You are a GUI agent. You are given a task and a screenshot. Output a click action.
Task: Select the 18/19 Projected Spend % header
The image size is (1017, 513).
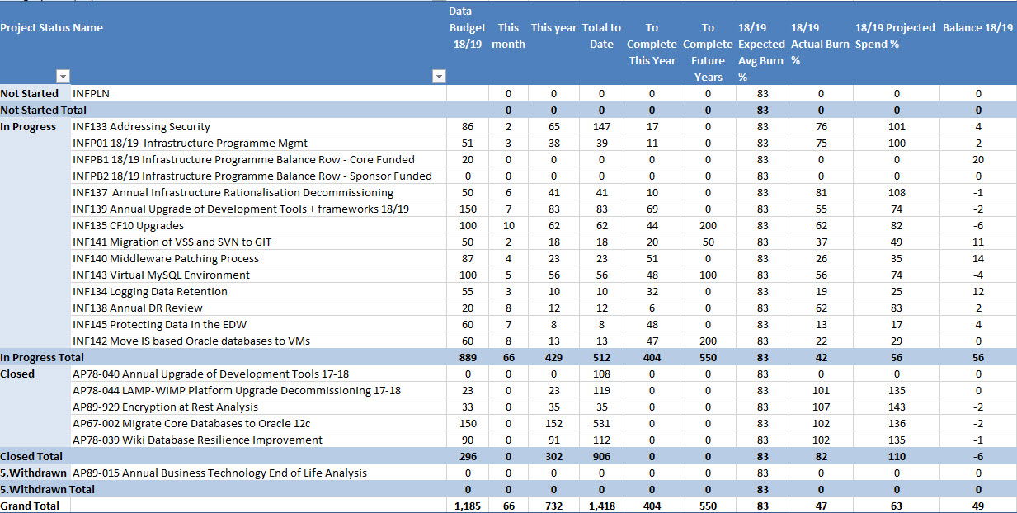tap(895, 35)
